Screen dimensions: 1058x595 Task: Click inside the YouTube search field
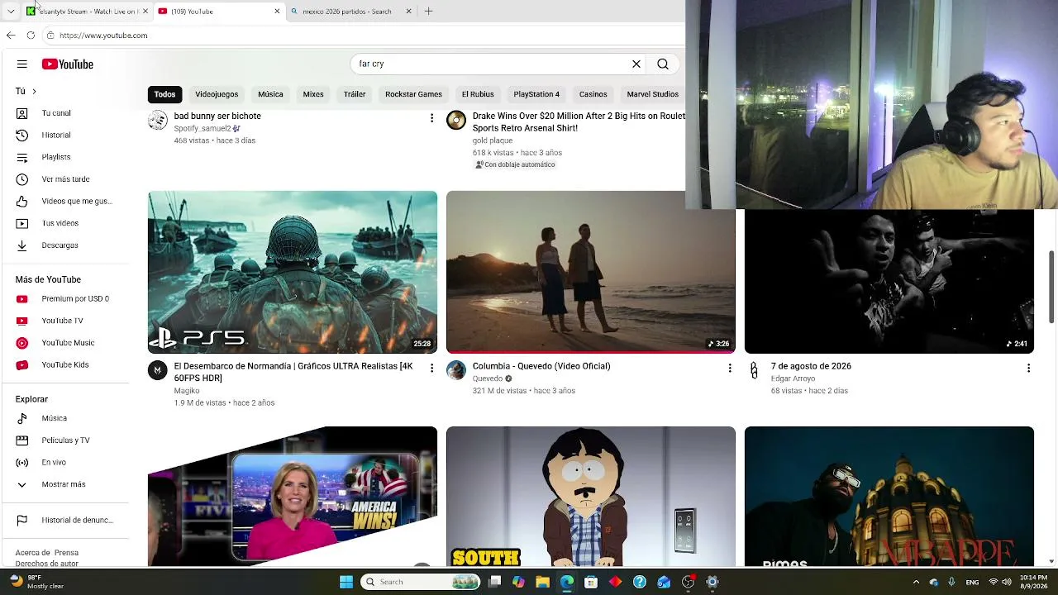[x=492, y=64]
